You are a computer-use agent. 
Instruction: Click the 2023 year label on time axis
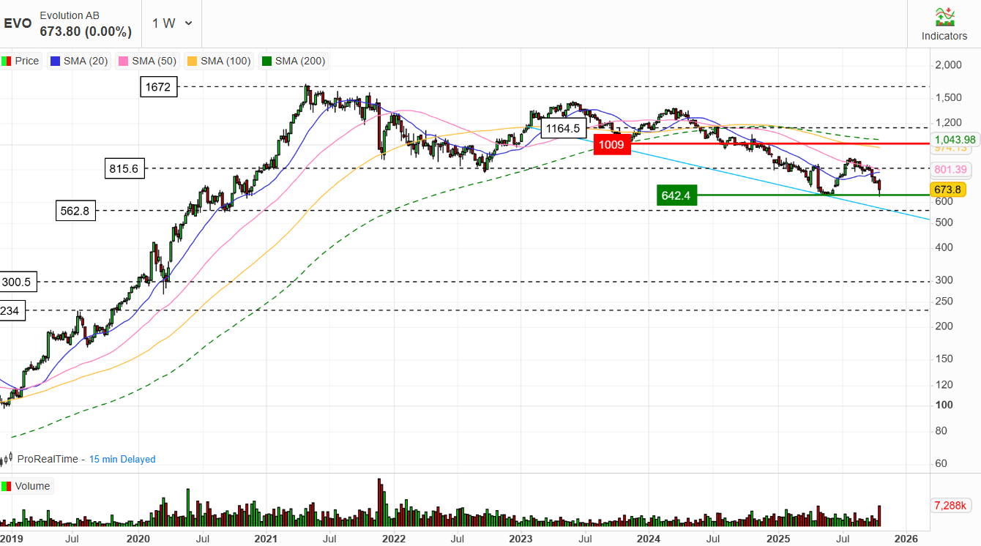(x=521, y=539)
